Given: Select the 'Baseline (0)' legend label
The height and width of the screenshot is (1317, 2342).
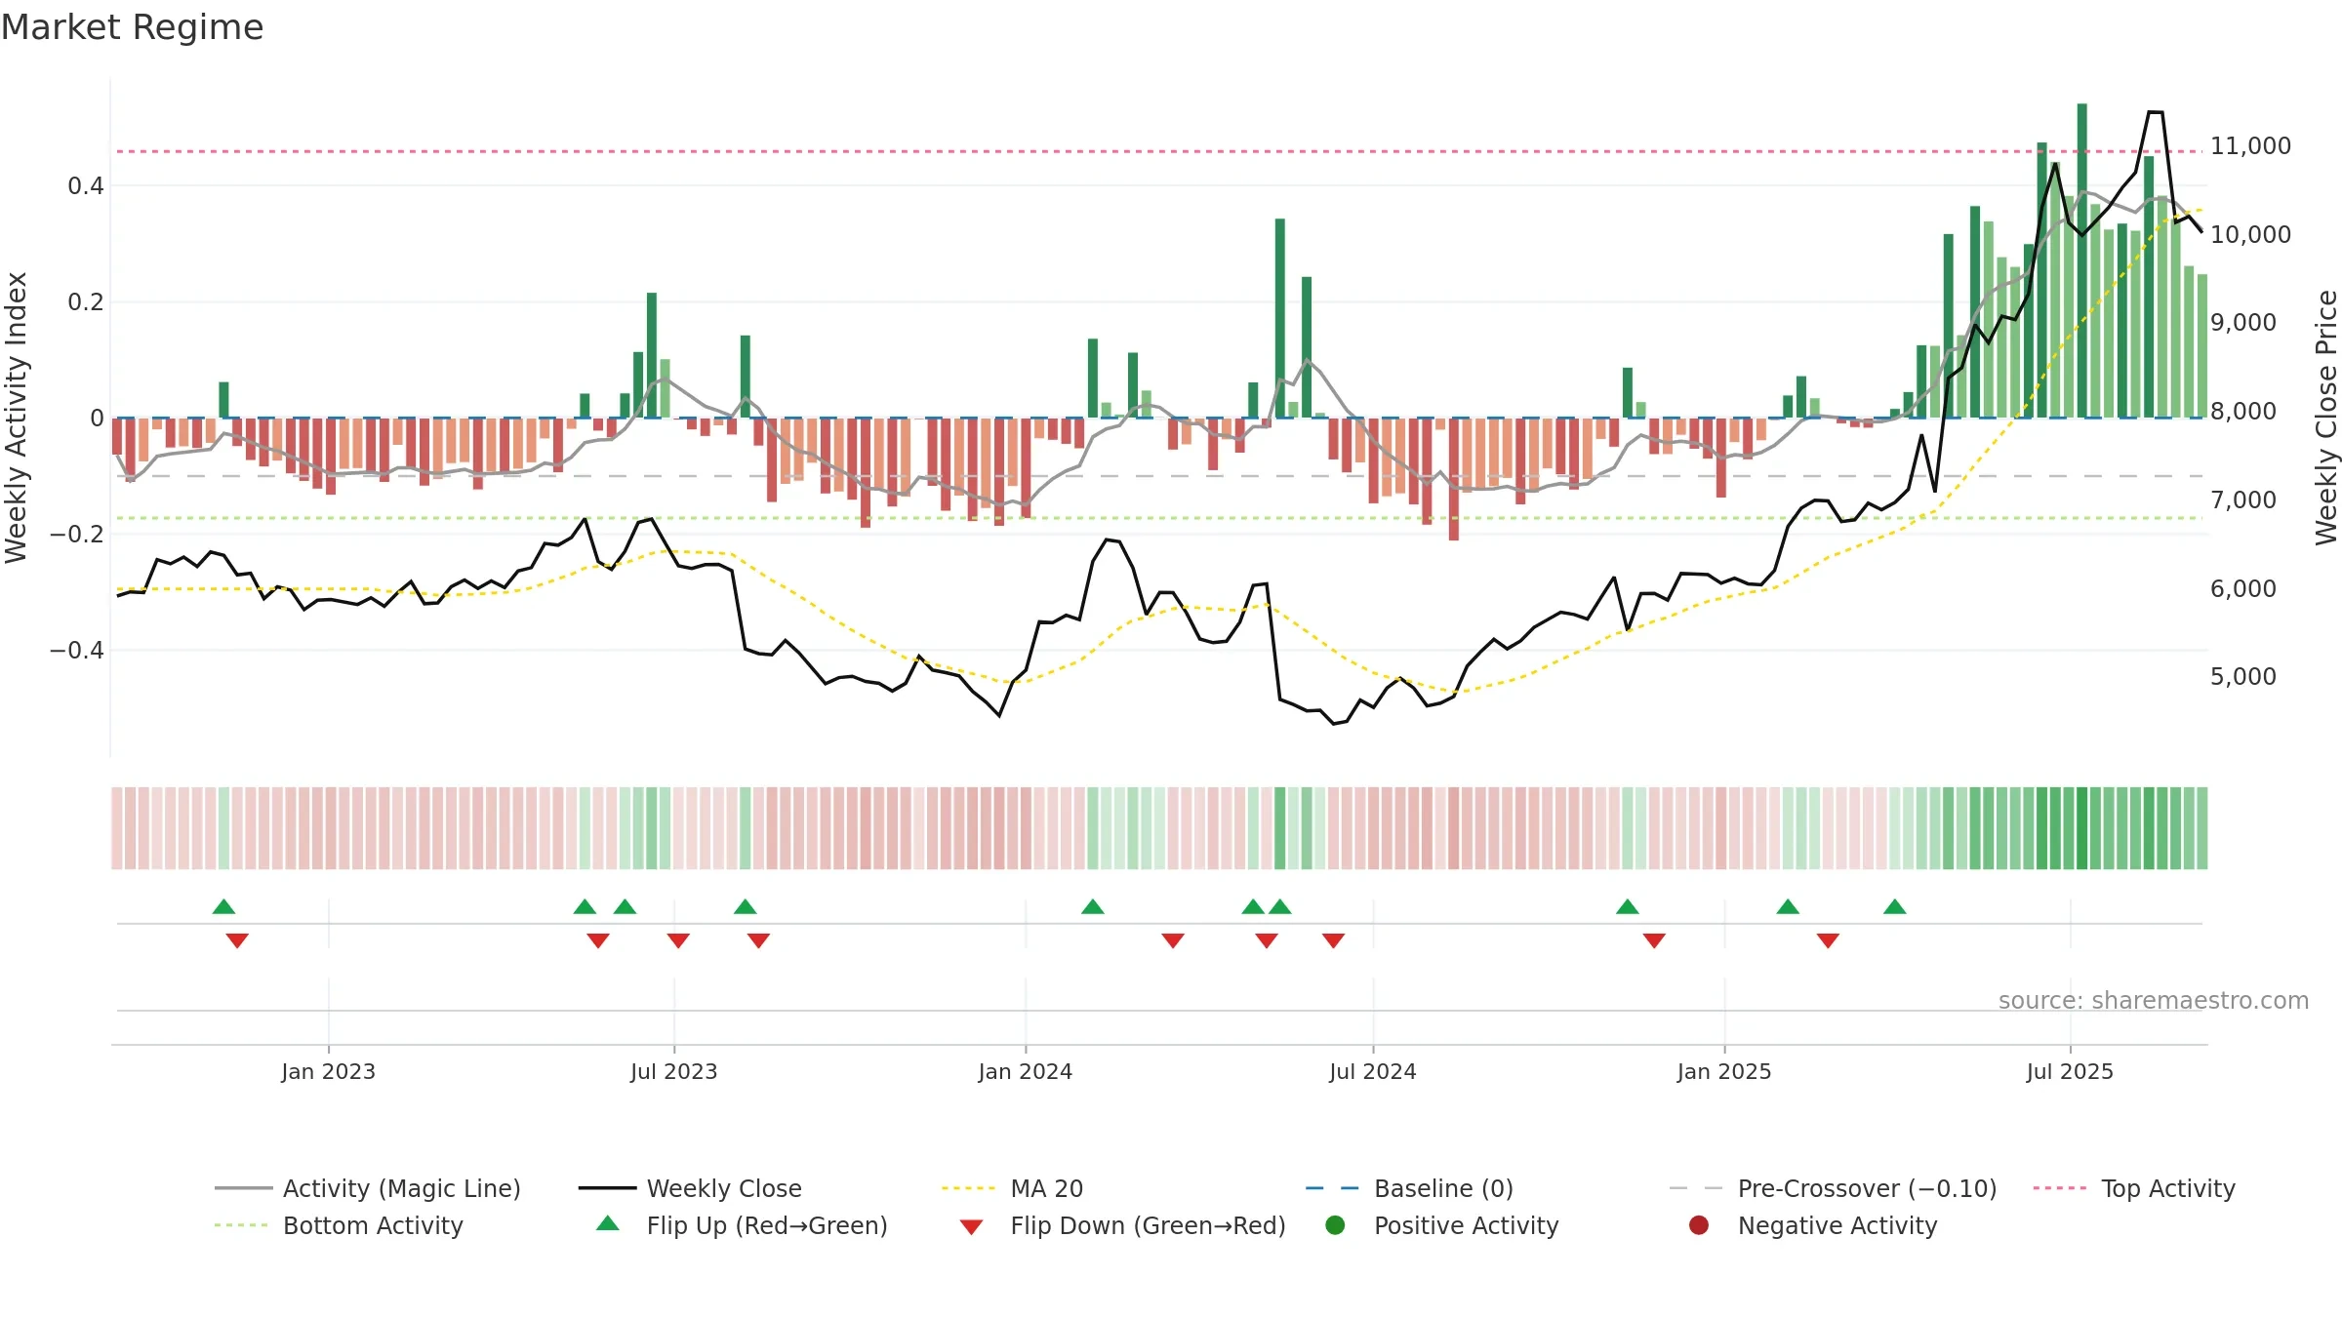Looking at the screenshot, I should coord(1444,1188).
